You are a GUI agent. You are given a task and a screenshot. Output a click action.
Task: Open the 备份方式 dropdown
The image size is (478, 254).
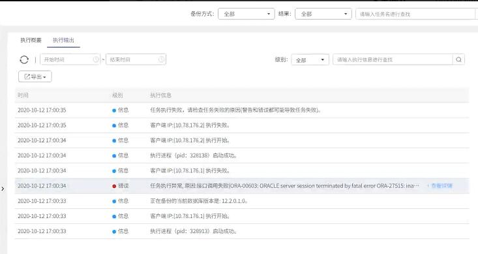pyautogui.click(x=246, y=14)
